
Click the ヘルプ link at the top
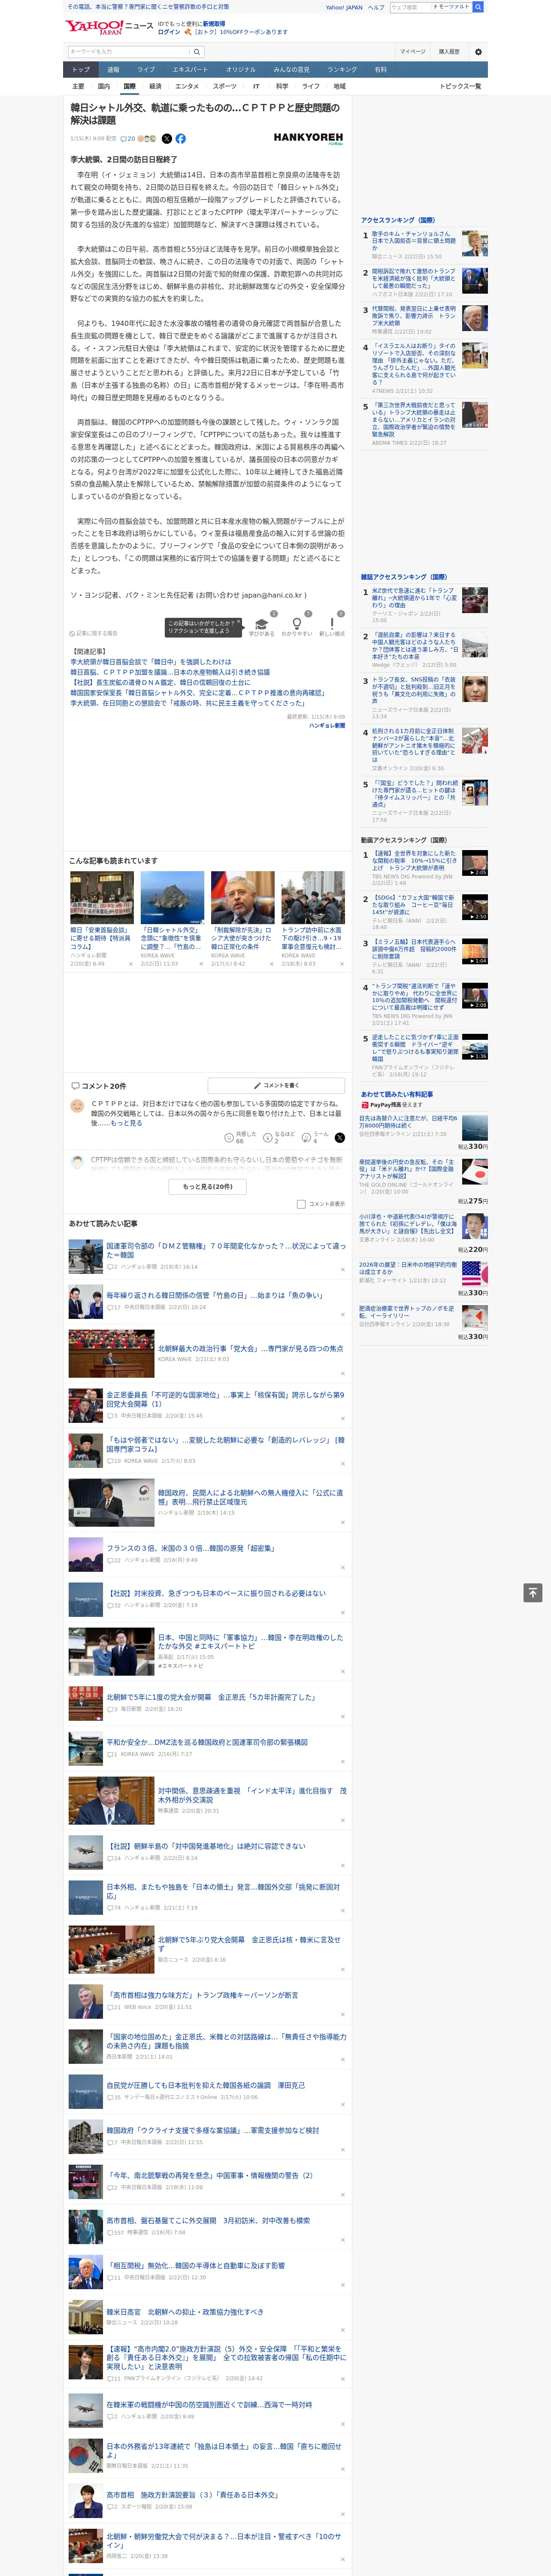375,7
